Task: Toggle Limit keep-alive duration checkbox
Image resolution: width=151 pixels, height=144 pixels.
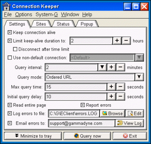Action: click(9, 41)
